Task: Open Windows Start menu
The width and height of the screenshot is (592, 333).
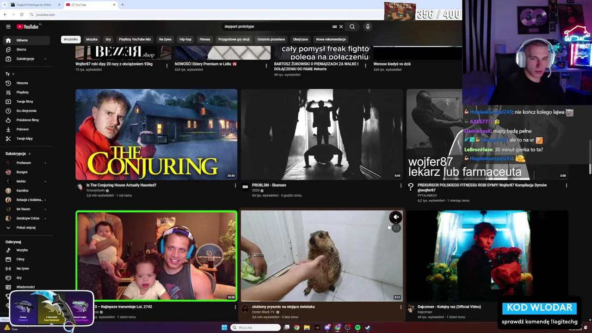Action: tap(224, 327)
